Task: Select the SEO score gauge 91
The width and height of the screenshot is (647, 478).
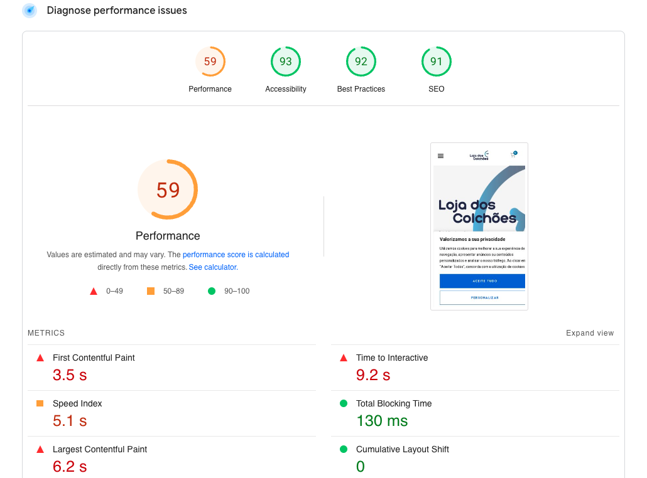Action: point(437,61)
